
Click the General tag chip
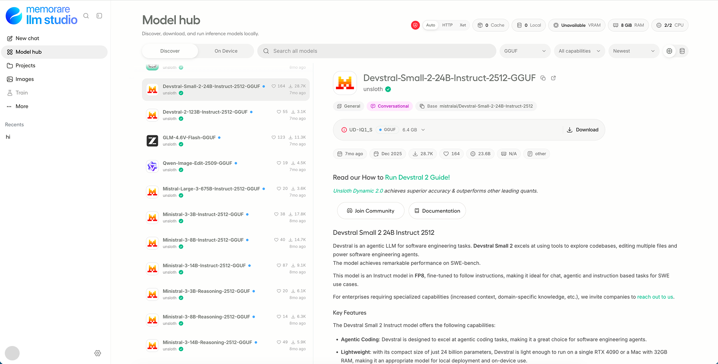coord(348,106)
